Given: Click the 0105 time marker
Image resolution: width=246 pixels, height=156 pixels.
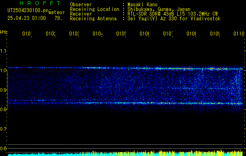Looking at the screenshot, I should click(121, 34).
